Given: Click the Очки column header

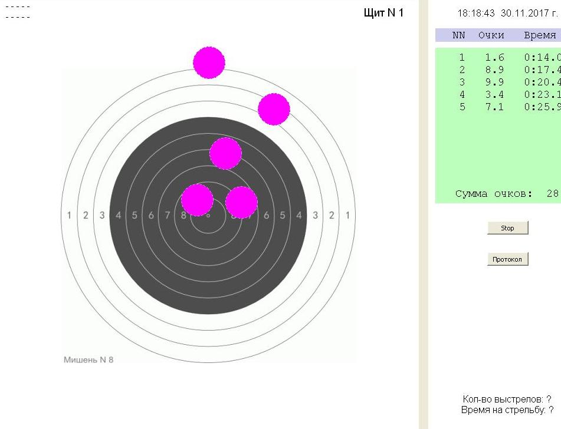Looking at the screenshot, I should [x=491, y=35].
